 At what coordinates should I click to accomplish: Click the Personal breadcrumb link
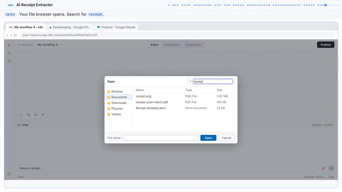click(25, 45)
